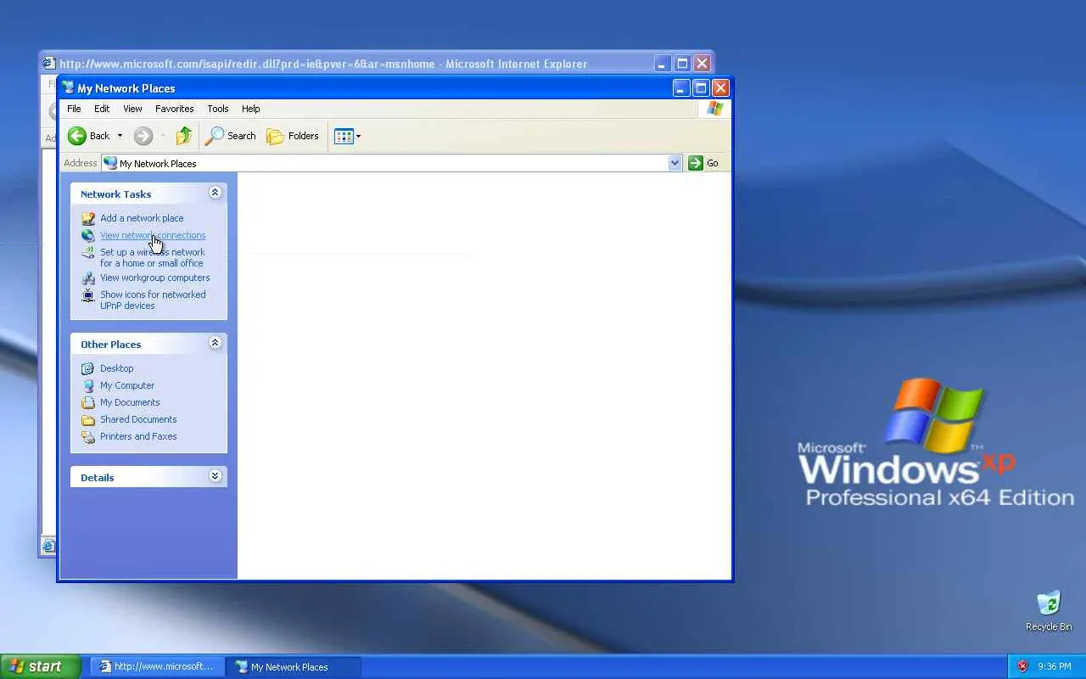Click the wireless network setup icon
1086x679 pixels.
[88, 252]
